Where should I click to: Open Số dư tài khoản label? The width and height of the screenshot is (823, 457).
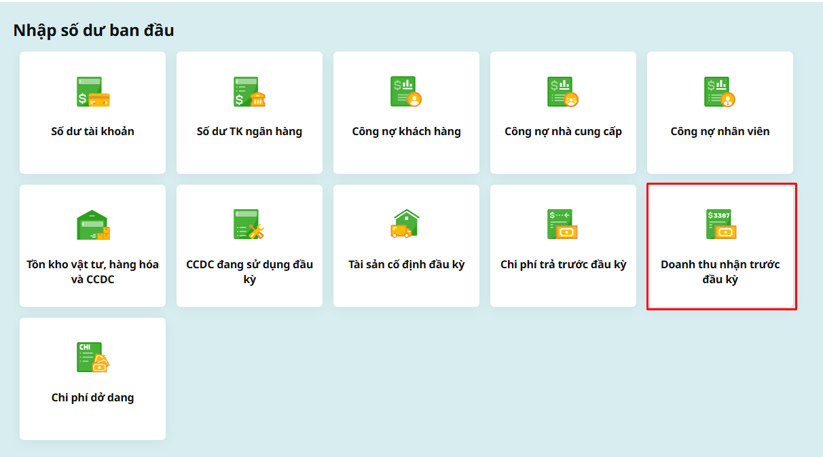click(x=93, y=132)
